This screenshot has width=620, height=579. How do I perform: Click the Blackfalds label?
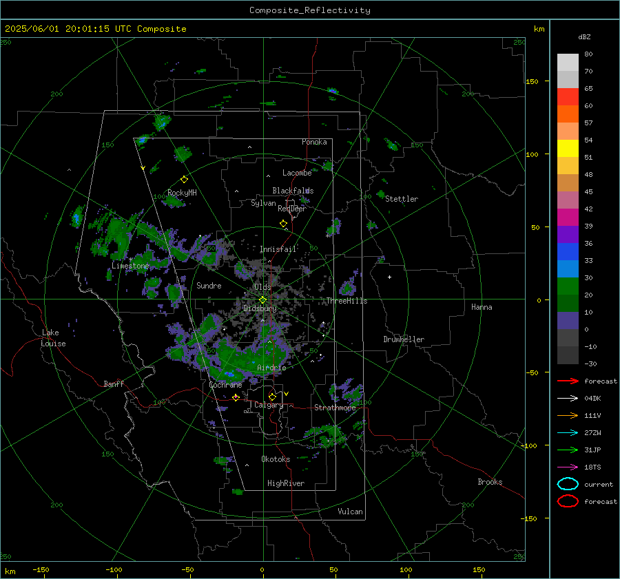tap(293, 191)
